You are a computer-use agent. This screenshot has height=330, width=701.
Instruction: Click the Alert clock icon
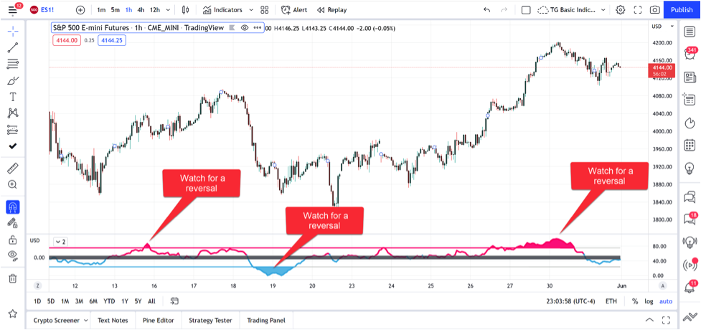[x=294, y=10]
